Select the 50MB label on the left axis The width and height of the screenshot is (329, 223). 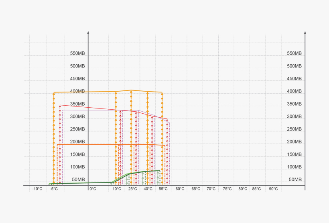(79, 180)
